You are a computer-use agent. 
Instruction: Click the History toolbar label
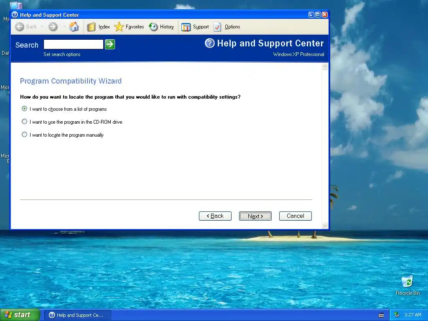[x=167, y=27]
